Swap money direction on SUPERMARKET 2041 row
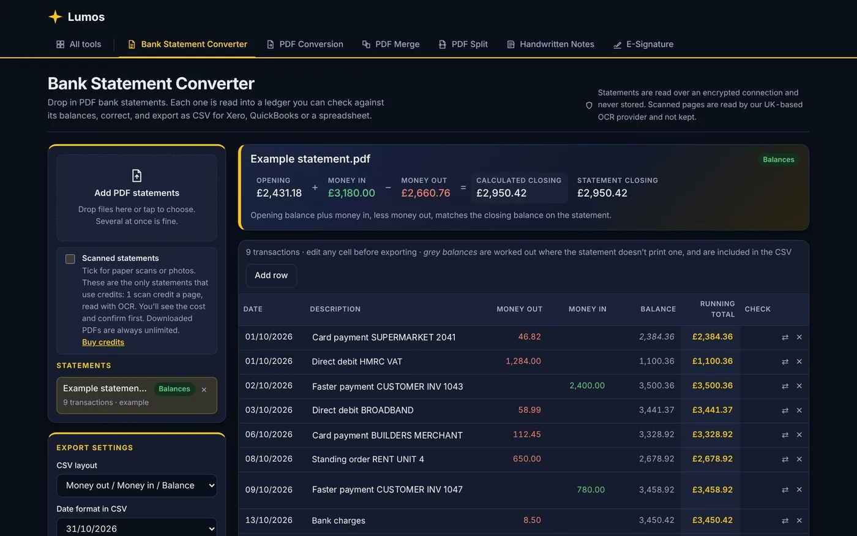The width and height of the screenshot is (857, 536). click(x=785, y=337)
